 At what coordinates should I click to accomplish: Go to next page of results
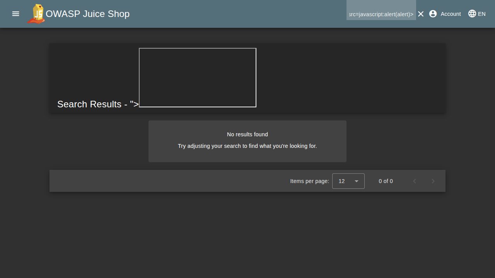pyautogui.click(x=433, y=181)
